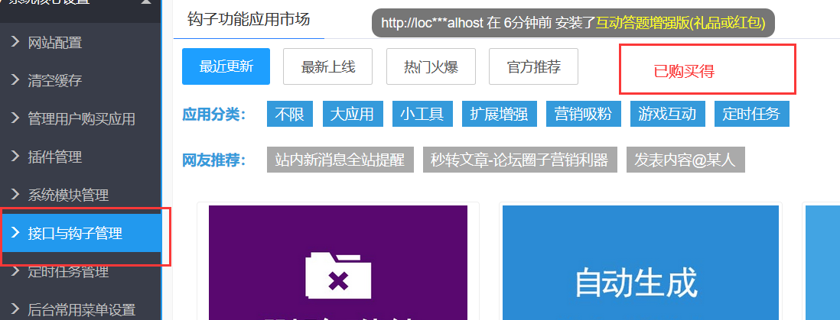Click the folder-with-X icon on the purple app card
The height and width of the screenshot is (320, 840).
pyautogui.click(x=337, y=274)
